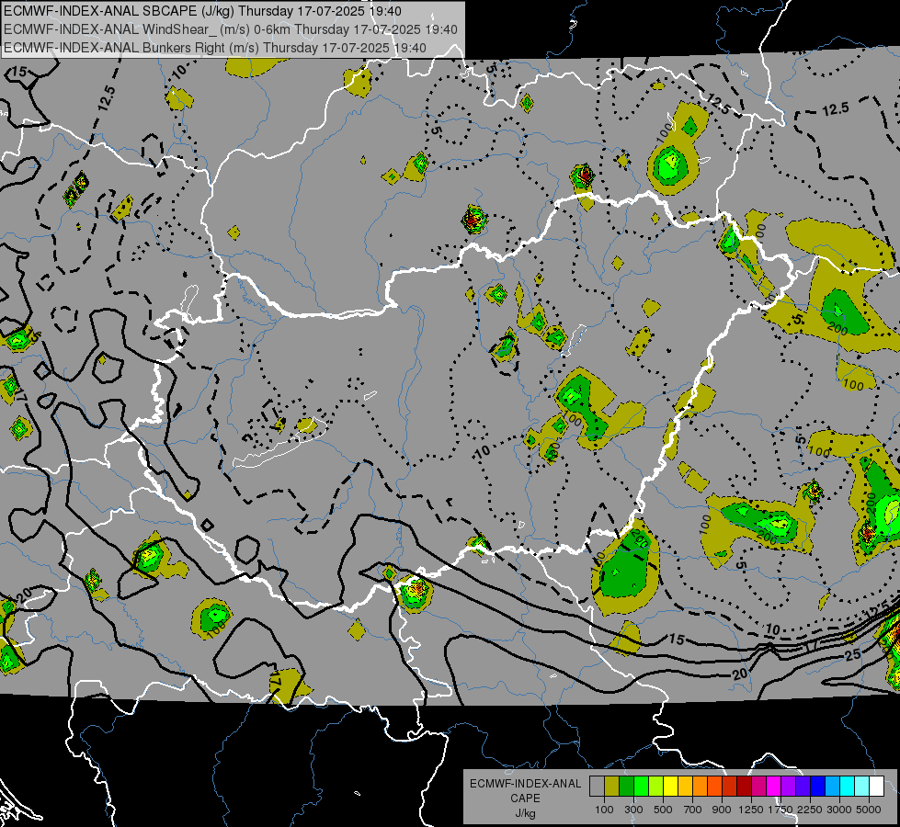Click the olive swatch in the CAPE legend
900x827 pixels.
click(611, 787)
